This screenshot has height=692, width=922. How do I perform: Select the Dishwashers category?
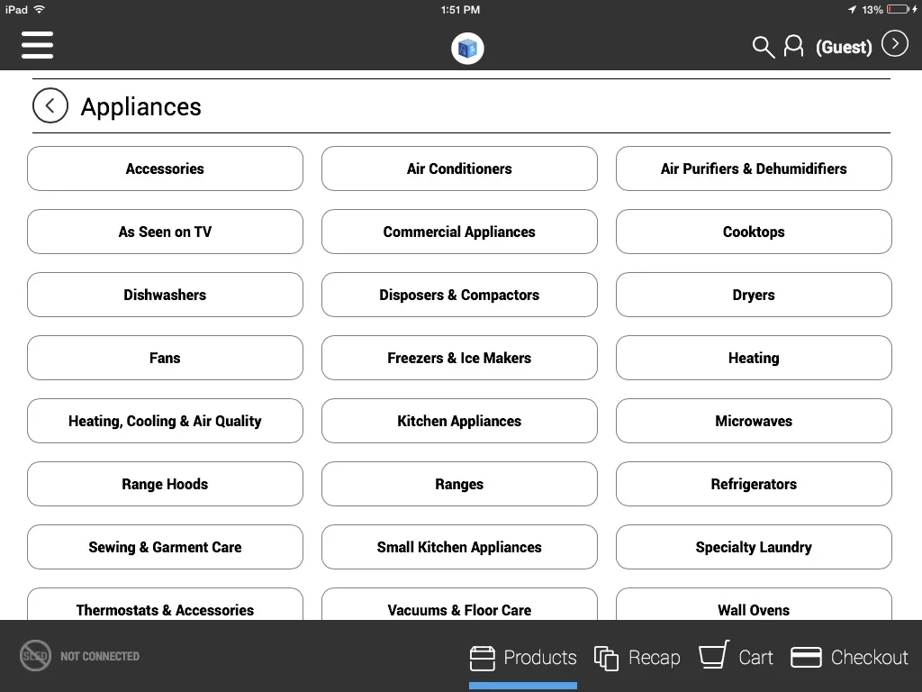tap(165, 295)
